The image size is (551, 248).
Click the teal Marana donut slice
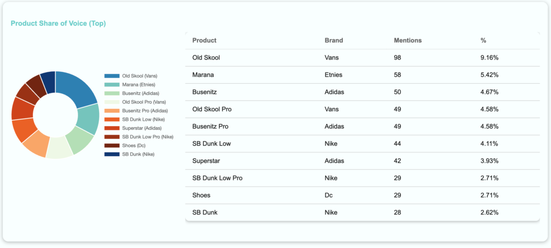pos(88,119)
